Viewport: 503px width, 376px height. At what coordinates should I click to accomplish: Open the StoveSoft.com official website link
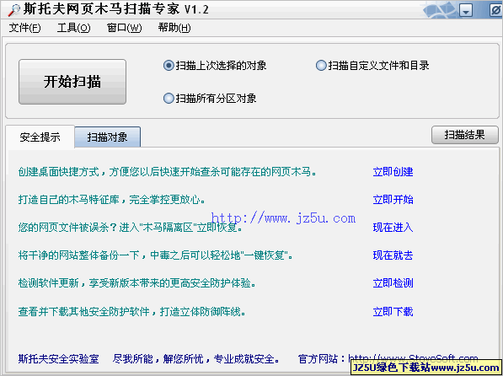[413, 357]
